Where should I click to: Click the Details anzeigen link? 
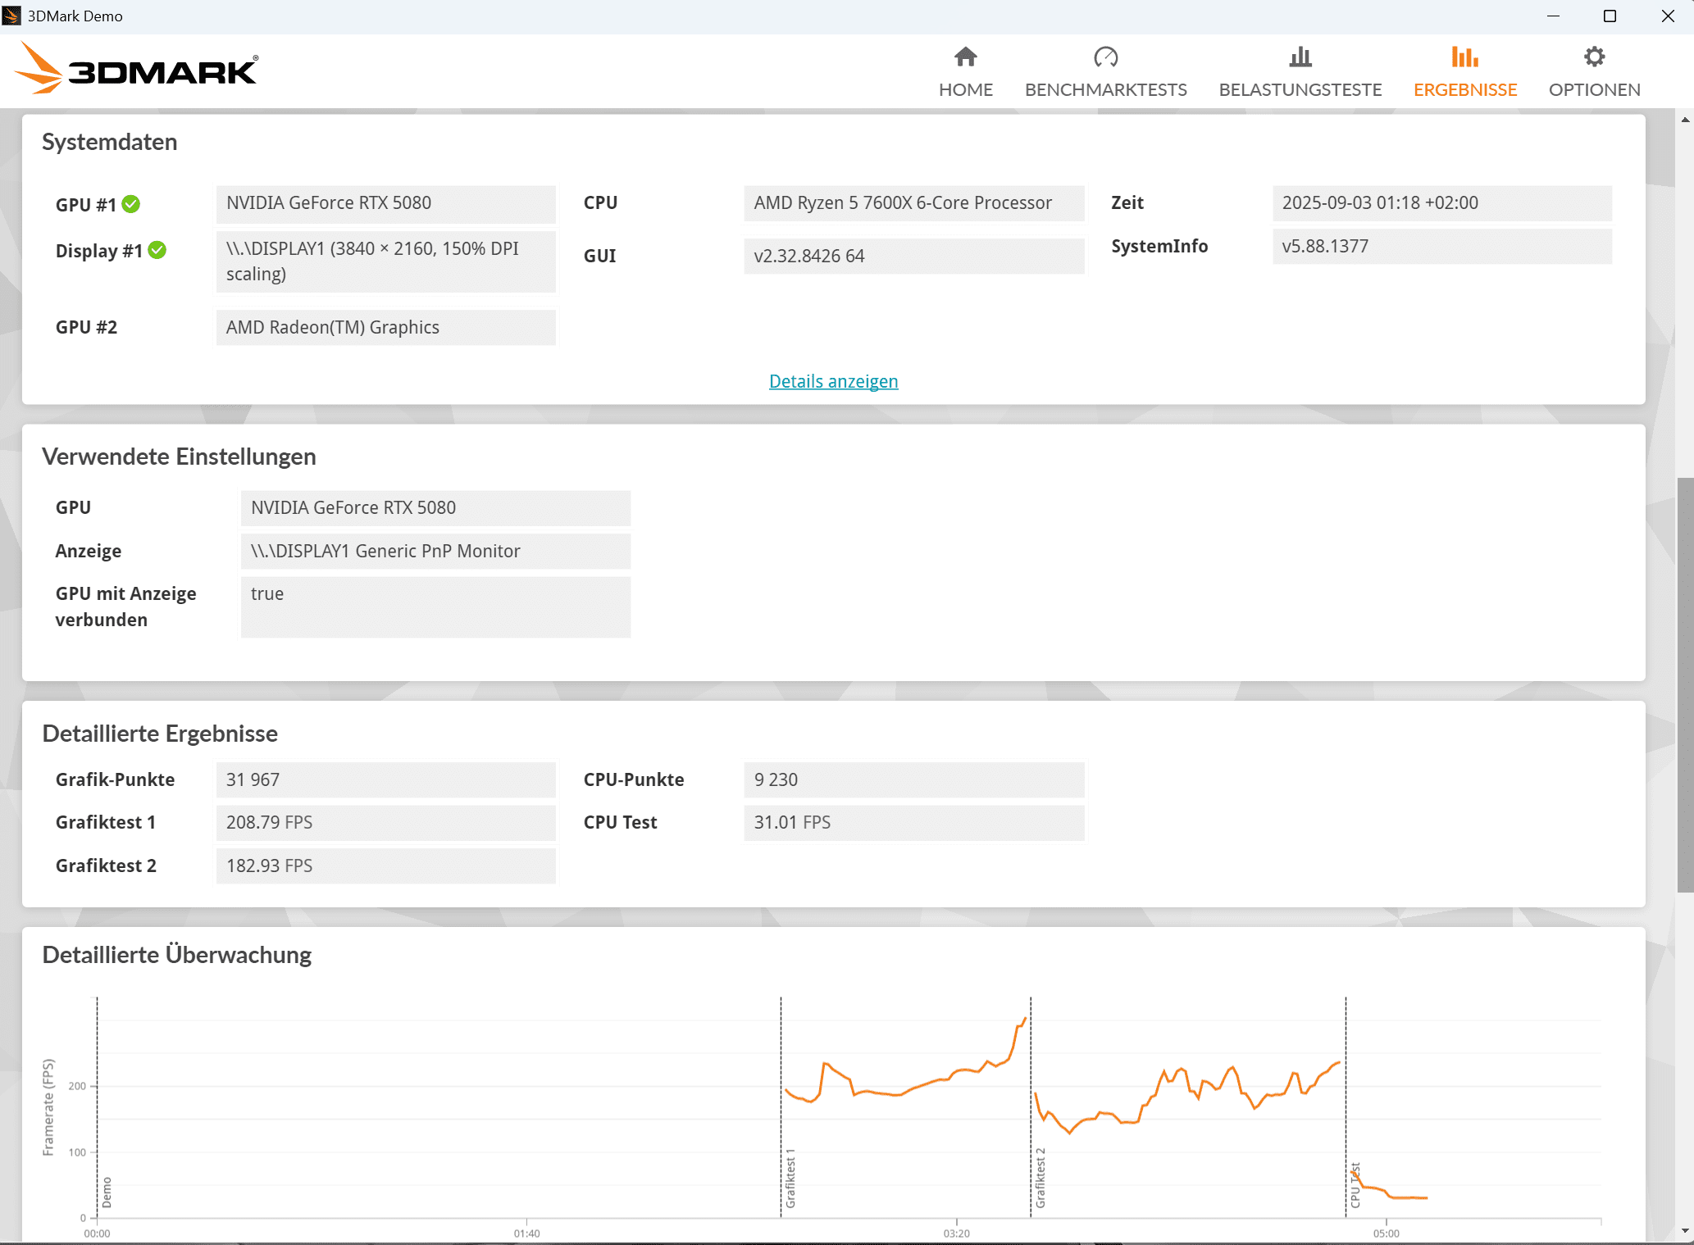coord(833,381)
